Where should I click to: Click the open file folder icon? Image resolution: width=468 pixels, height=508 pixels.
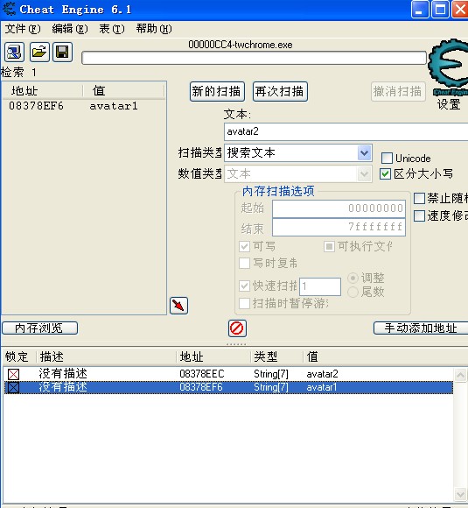click(39, 52)
